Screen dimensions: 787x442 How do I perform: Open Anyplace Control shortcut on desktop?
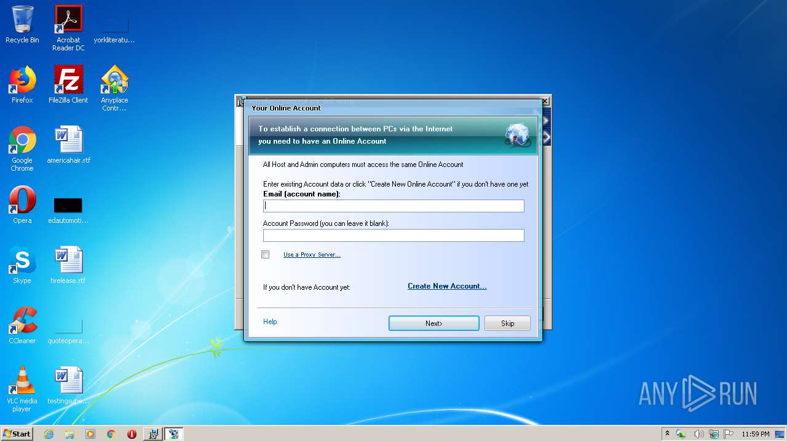click(114, 88)
